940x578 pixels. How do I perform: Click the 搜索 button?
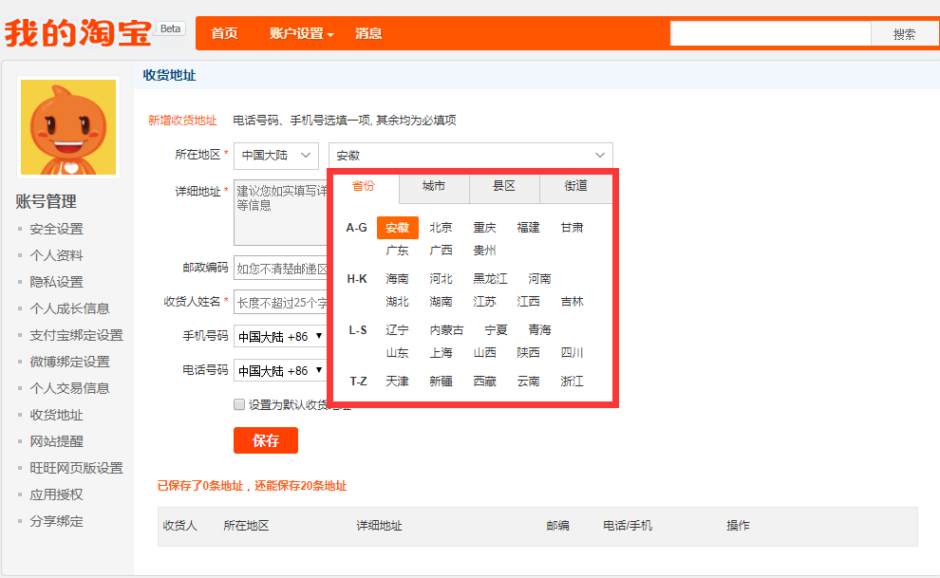[905, 34]
